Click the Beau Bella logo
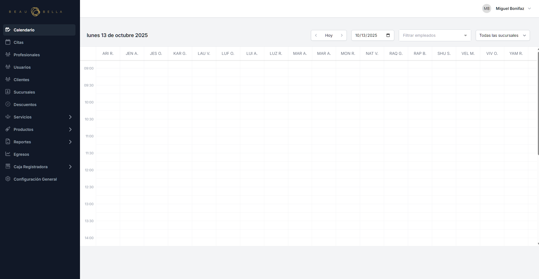Viewport: 539px width, 279px height. 36,12
